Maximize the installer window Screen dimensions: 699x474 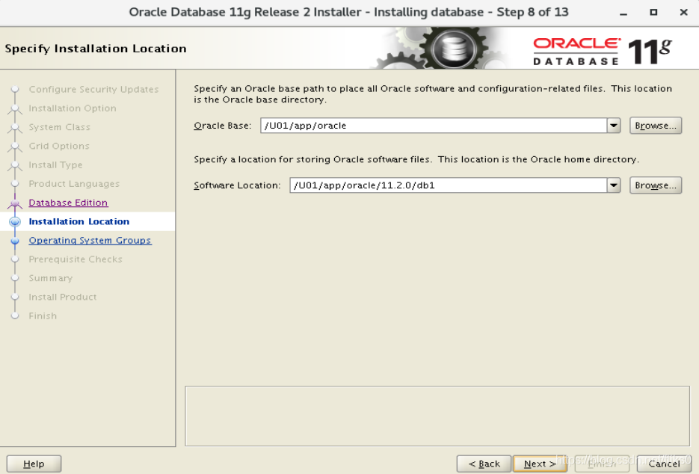tap(653, 13)
